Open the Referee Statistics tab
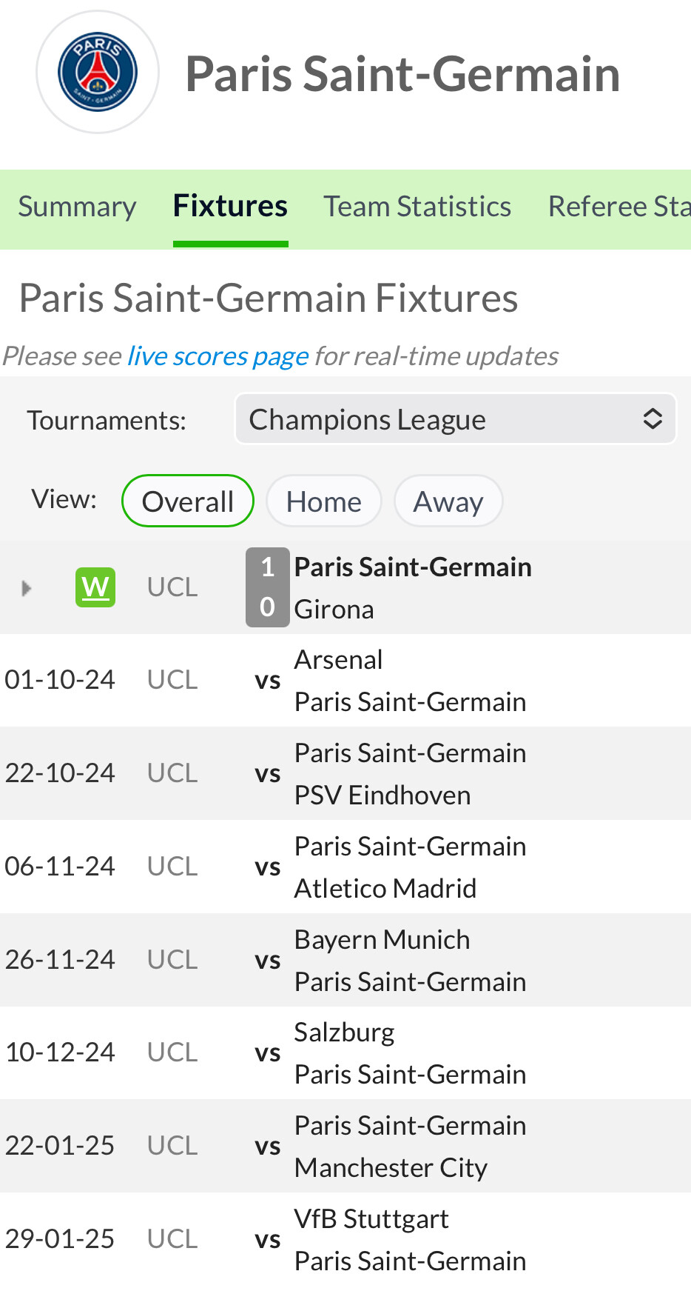The width and height of the screenshot is (691, 1291). [x=618, y=207]
